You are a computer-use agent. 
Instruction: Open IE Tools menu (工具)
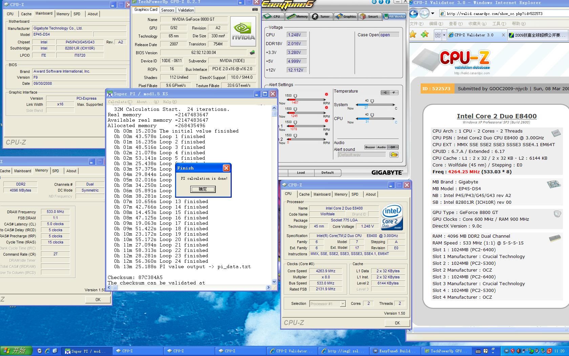point(499,24)
